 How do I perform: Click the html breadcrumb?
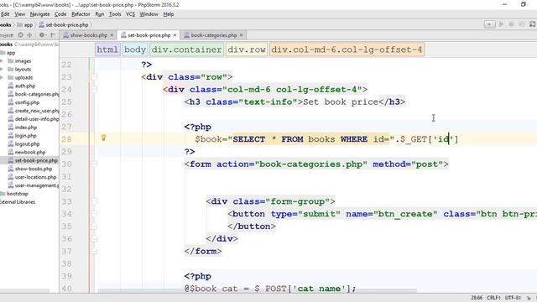pos(107,49)
